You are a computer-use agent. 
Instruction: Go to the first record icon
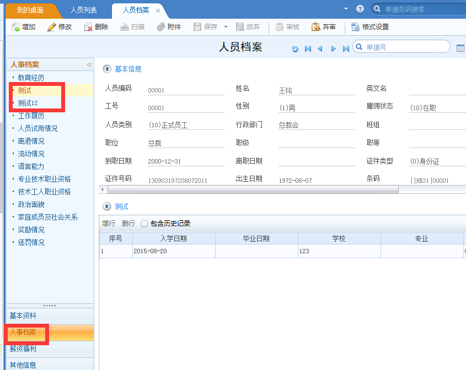click(308, 48)
